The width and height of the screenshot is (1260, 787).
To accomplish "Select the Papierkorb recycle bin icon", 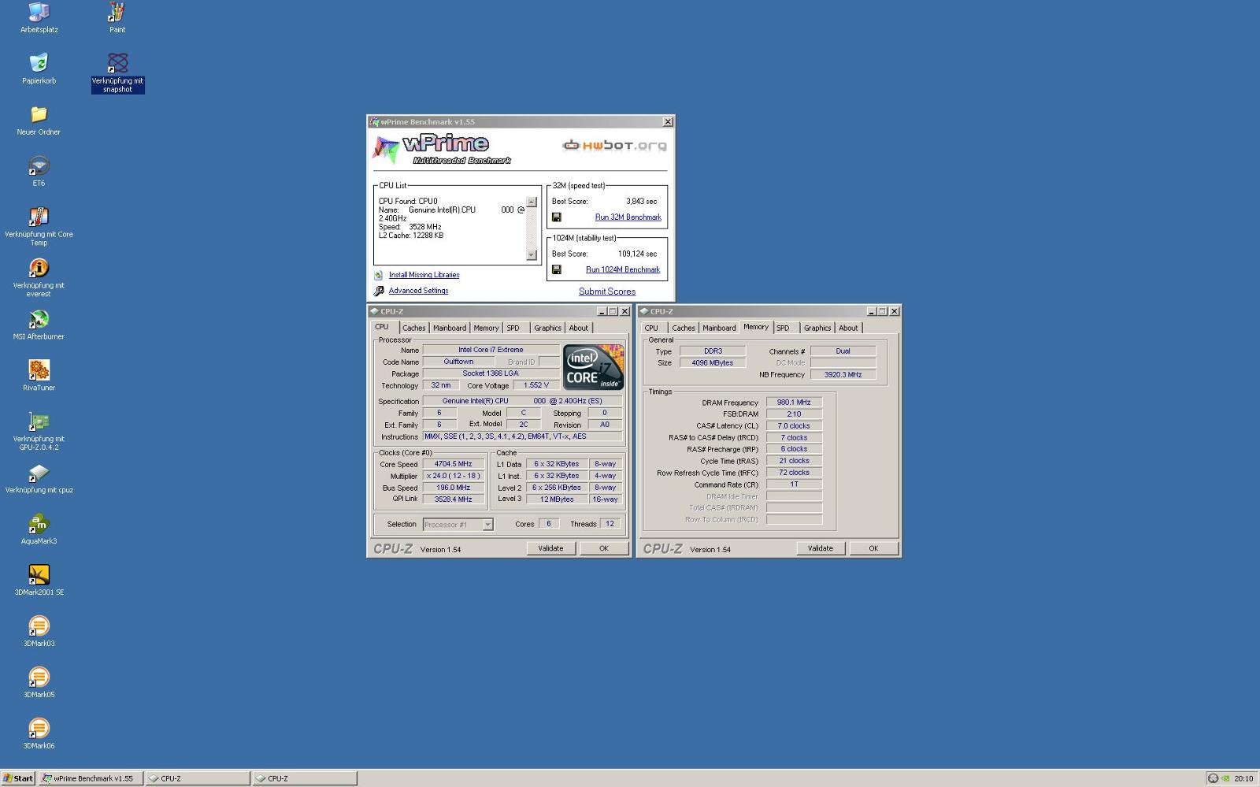I will (39, 63).
